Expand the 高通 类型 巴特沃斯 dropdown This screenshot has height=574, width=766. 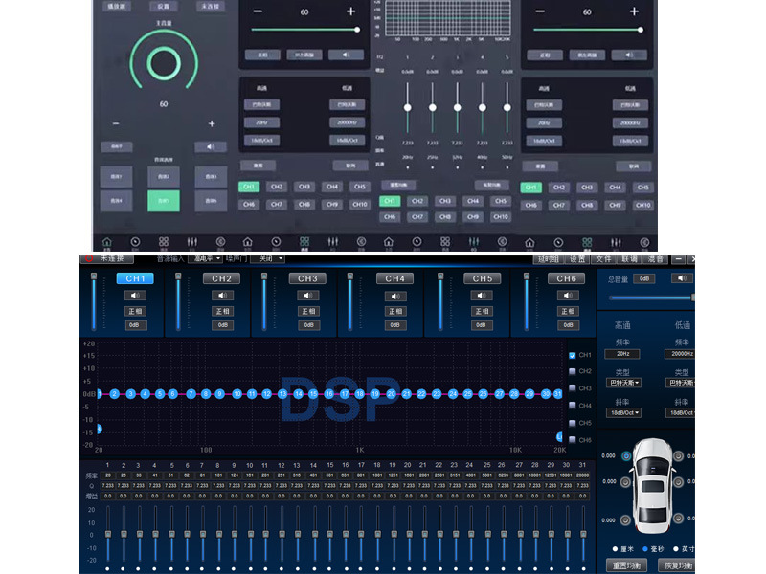coord(624,383)
